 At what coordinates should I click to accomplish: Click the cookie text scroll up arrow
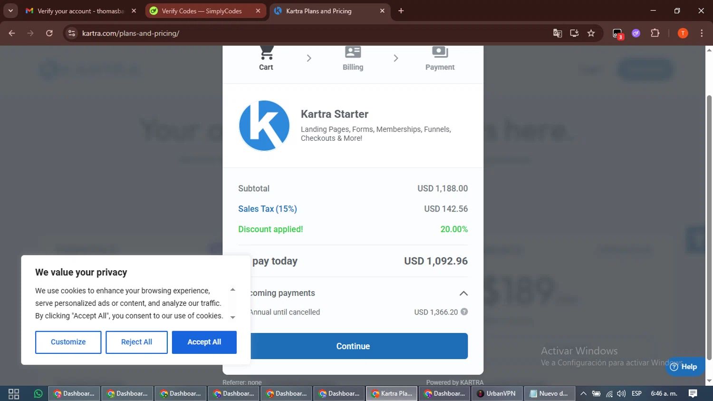(232, 290)
